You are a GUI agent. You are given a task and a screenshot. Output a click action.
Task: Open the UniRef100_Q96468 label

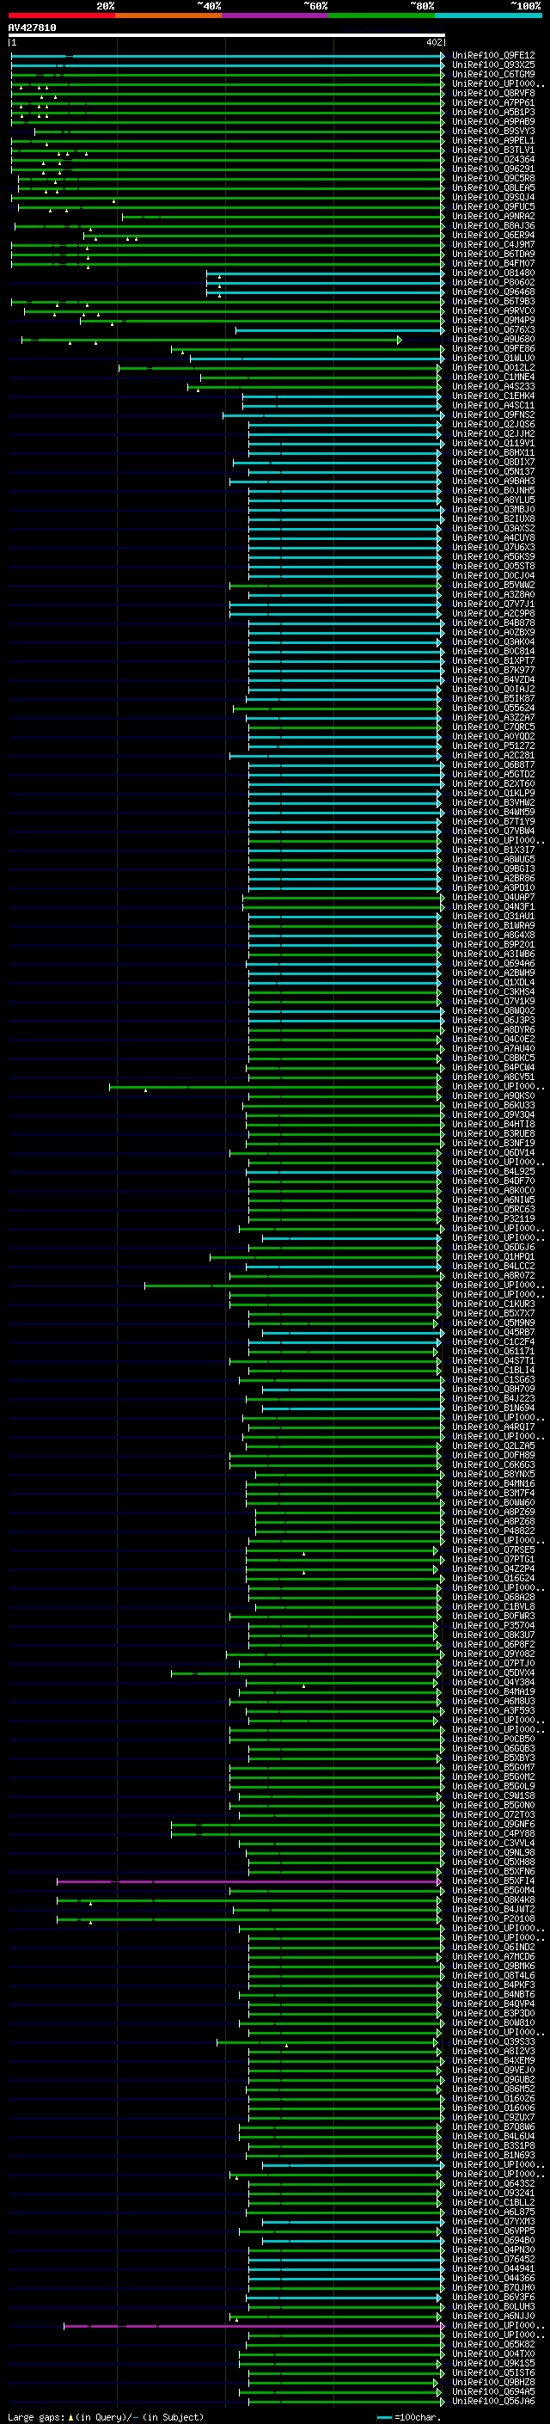point(493,292)
